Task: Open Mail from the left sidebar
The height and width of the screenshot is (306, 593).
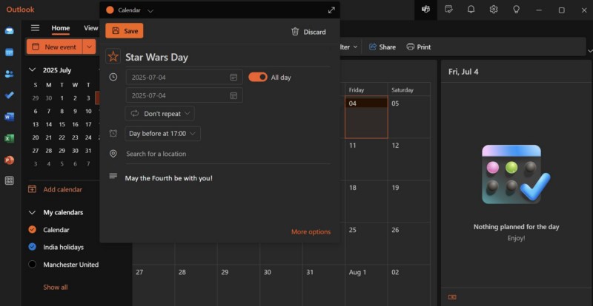Action: tap(10, 31)
